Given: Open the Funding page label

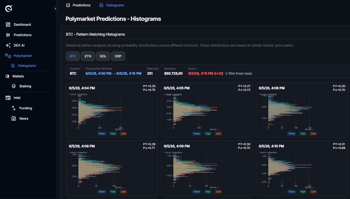Looking at the screenshot, I should click(x=26, y=108).
